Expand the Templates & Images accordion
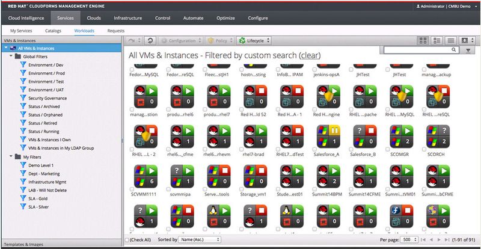The width and height of the screenshot is (481, 249). point(61,244)
